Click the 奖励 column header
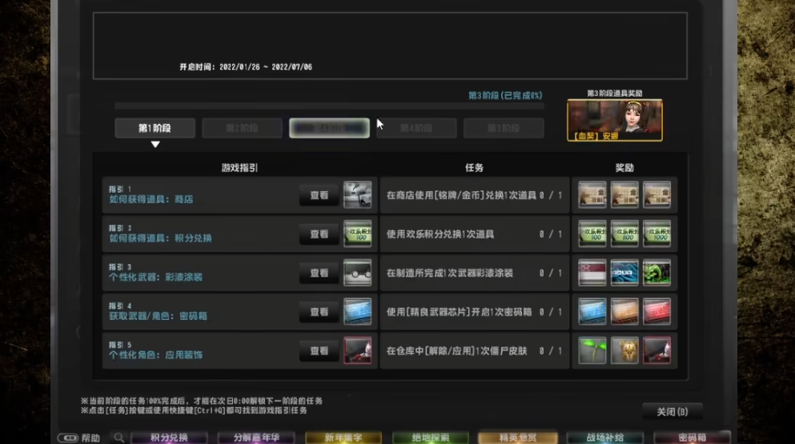This screenshot has height=444, width=795. click(624, 168)
